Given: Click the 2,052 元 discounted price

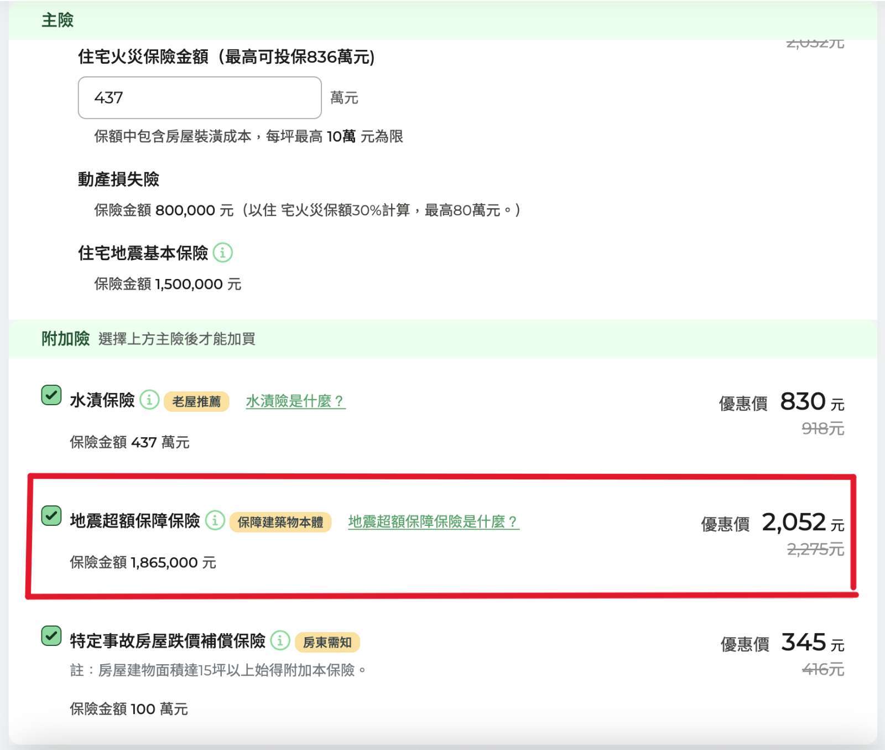Looking at the screenshot, I should tap(802, 522).
